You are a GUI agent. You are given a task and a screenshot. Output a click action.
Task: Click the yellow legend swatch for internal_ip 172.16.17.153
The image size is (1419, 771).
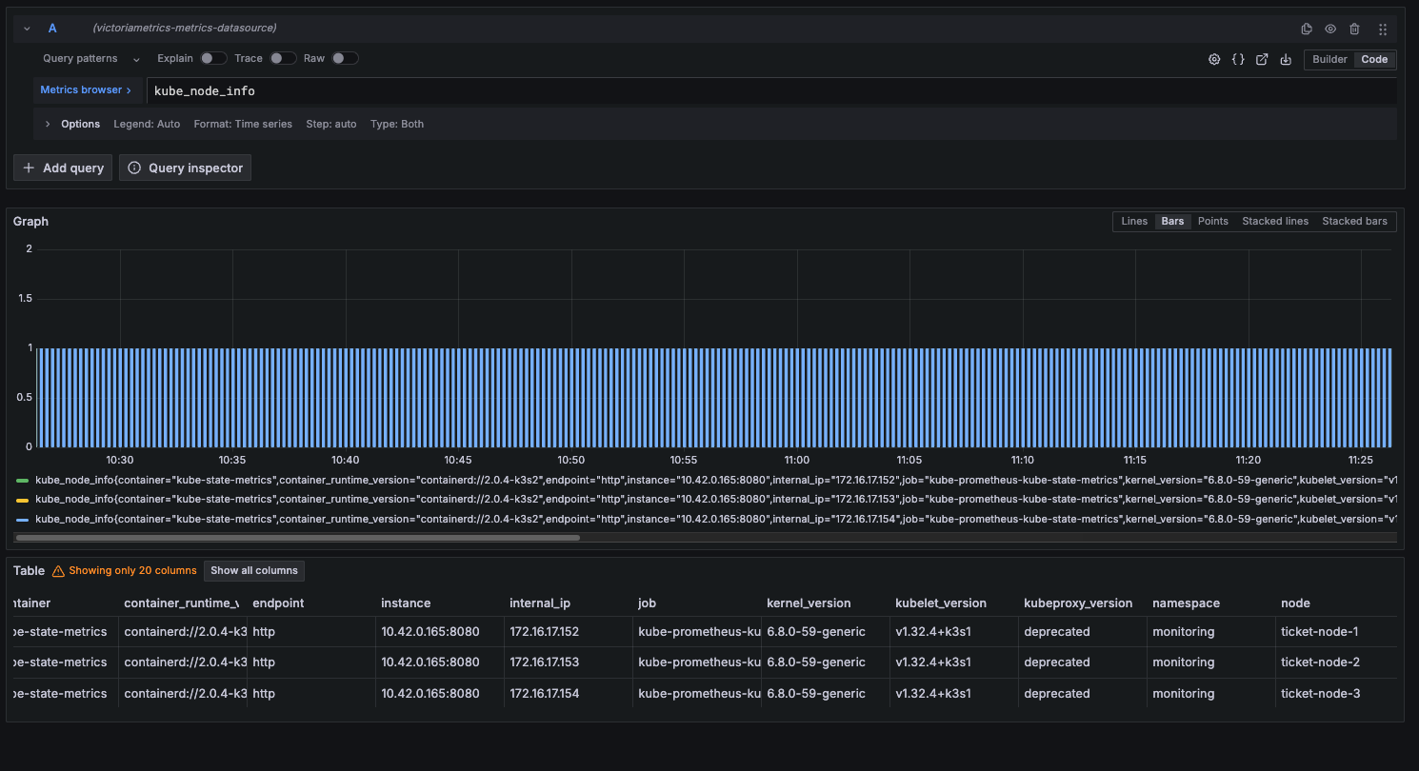pyautogui.click(x=23, y=500)
